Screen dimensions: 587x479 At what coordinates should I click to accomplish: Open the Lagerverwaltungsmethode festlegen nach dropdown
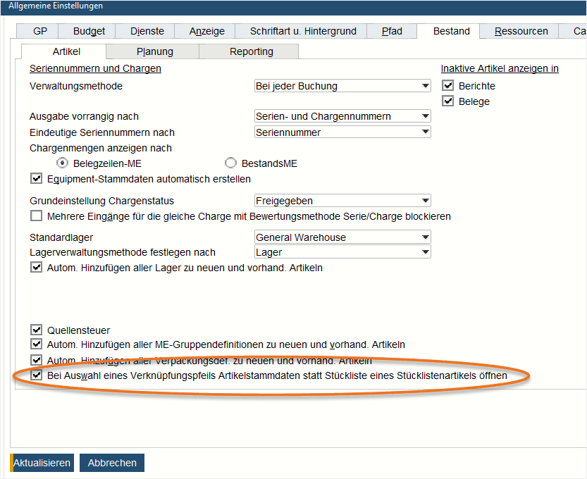tap(424, 252)
